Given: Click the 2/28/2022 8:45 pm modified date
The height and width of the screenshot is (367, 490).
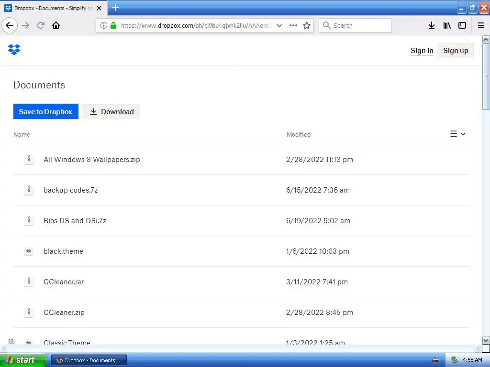Looking at the screenshot, I should pos(320,313).
